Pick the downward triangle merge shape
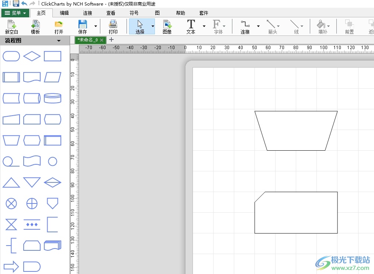The height and width of the screenshot is (274, 374). (x=32, y=182)
